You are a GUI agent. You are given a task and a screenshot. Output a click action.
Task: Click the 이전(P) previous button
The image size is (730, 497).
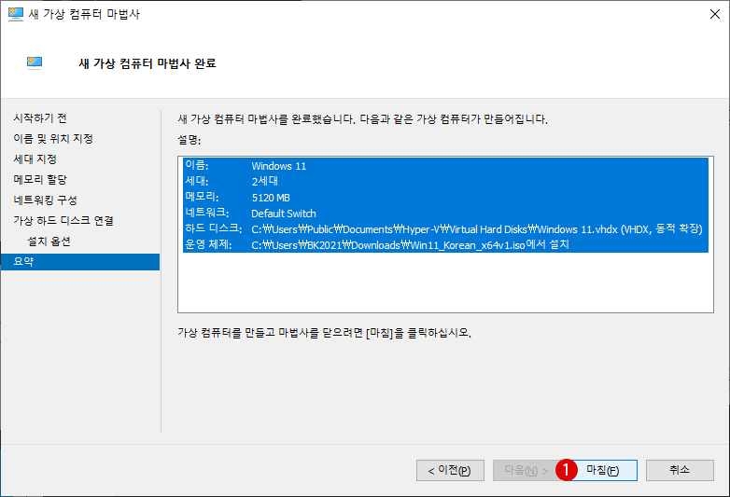450,471
